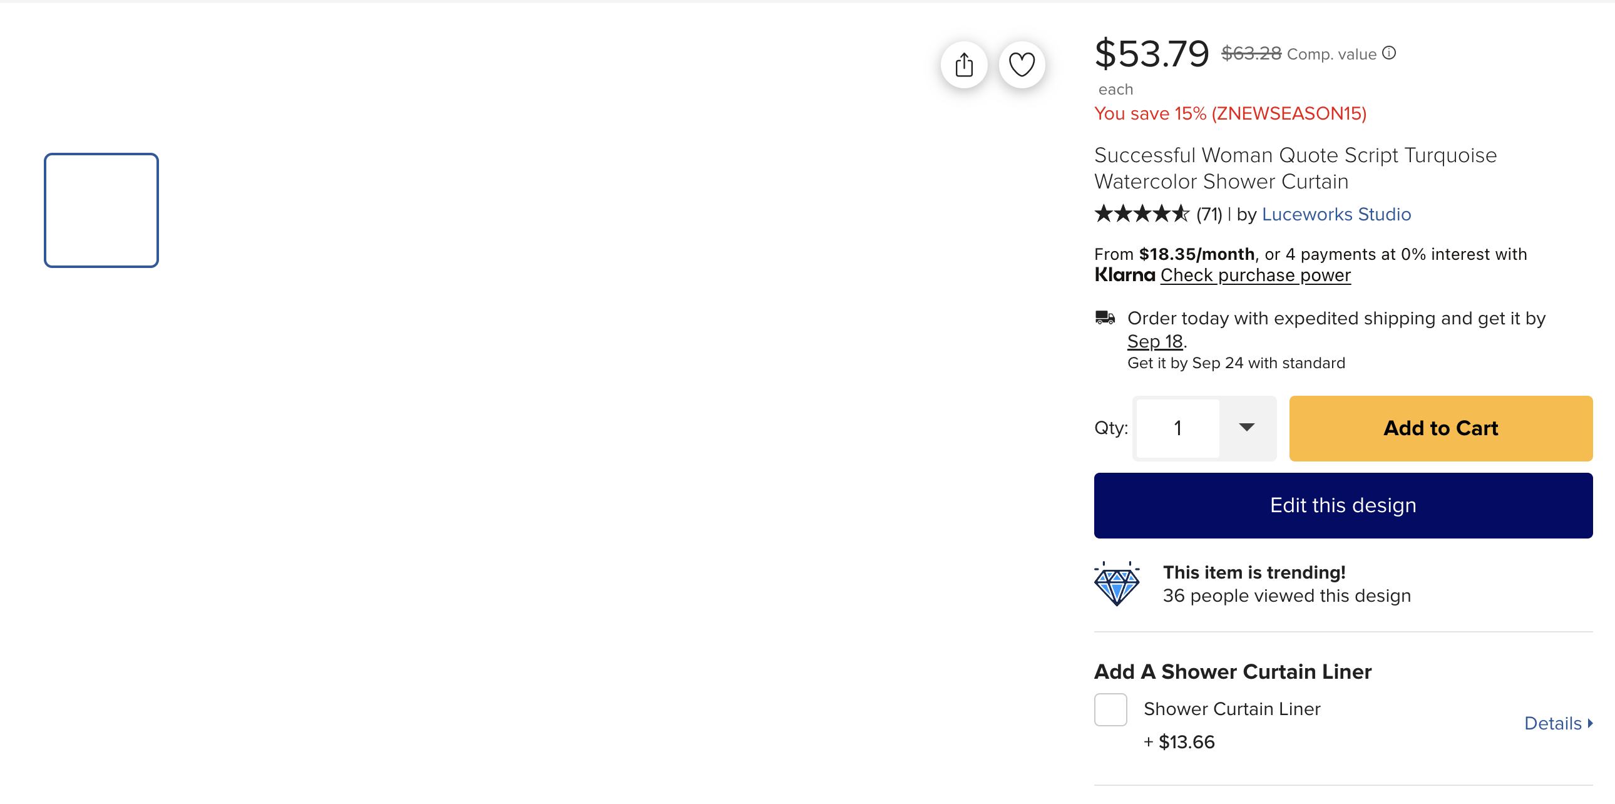The width and height of the screenshot is (1615, 804).
Task: Open the Comp. value info icon
Action: pyautogui.click(x=1388, y=53)
